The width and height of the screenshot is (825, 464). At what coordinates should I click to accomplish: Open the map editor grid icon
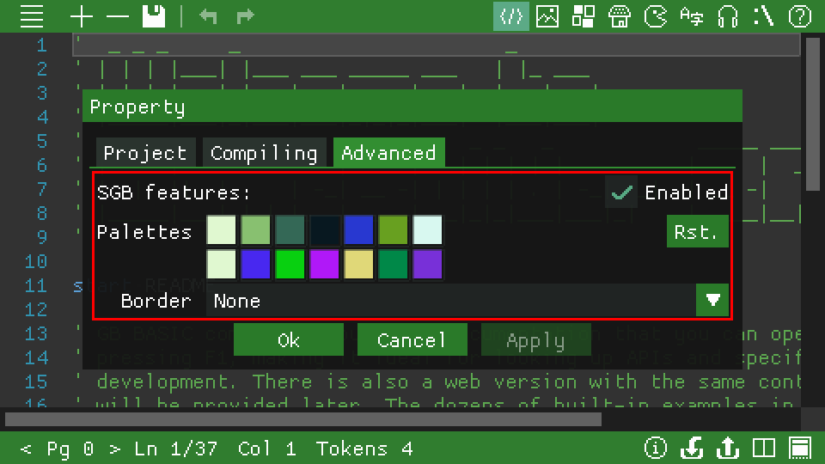tap(583, 16)
